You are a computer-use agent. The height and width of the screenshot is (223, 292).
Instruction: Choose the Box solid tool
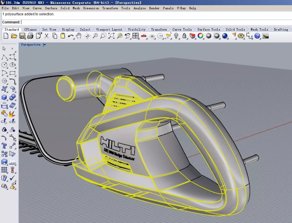[x=4, y=97]
